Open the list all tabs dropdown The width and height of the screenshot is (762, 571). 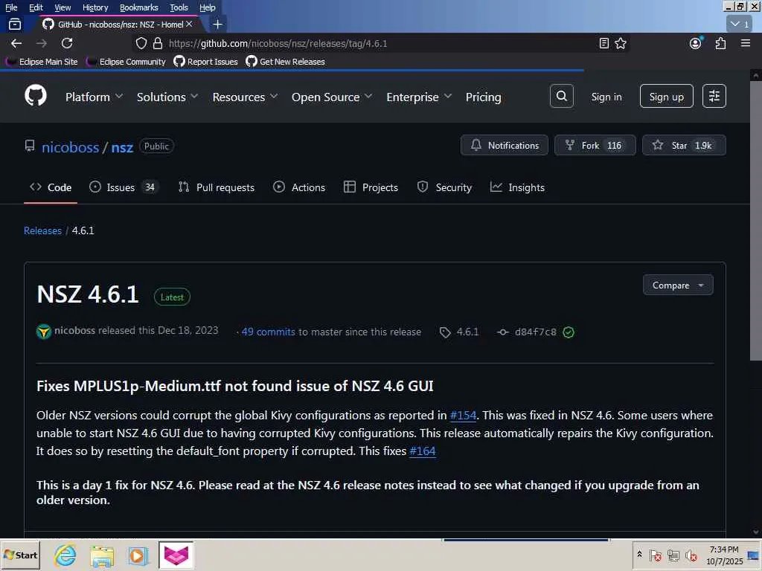[x=740, y=24]
